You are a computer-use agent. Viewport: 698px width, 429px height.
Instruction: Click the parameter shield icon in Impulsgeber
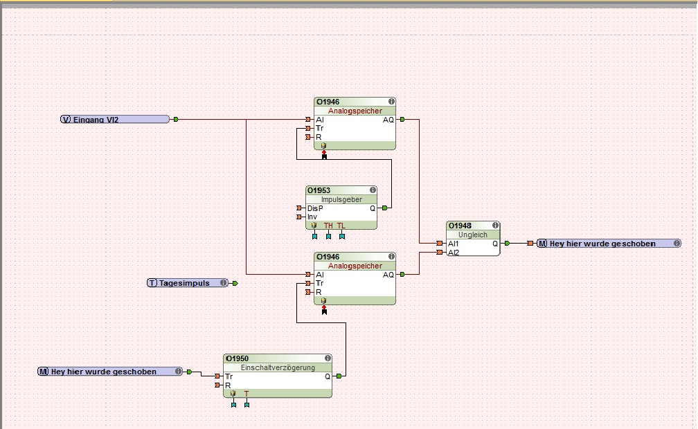[x=314, y=226]
